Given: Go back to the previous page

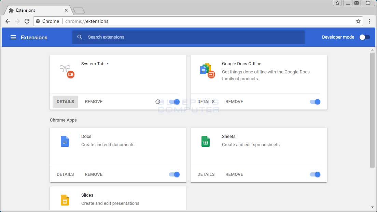Looking at the screenshot, I should pos(8,21).
